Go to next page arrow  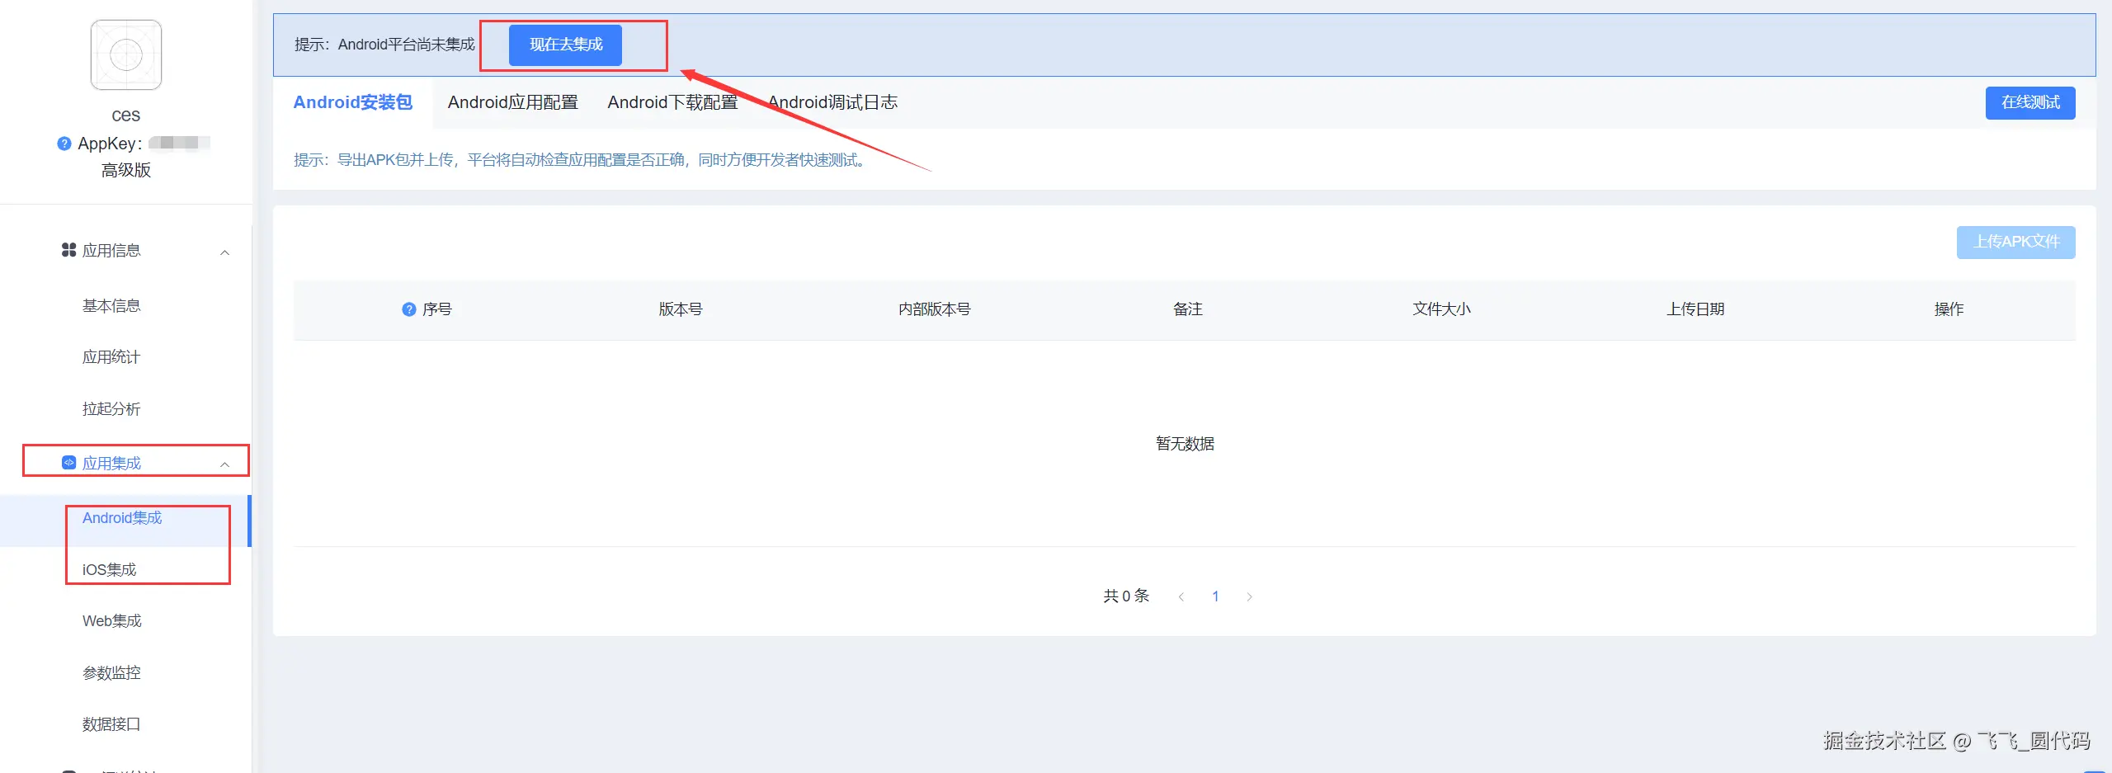click(1249, 597)
